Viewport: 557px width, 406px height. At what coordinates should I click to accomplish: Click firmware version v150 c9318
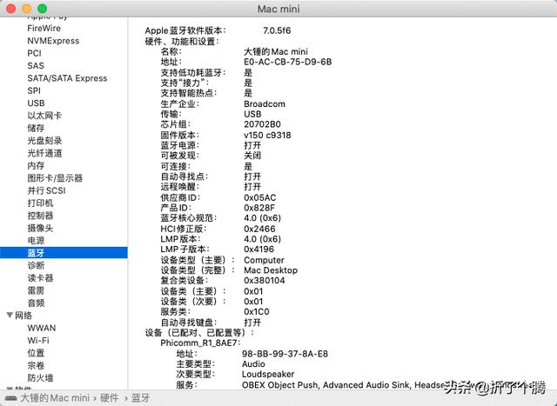coord(267,136)
